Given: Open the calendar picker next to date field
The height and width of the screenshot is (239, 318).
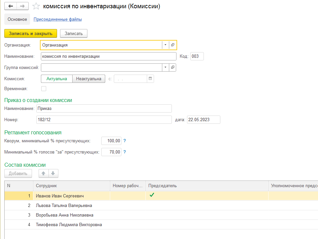Looking at the screenshot, I should (x=150, y=79).
